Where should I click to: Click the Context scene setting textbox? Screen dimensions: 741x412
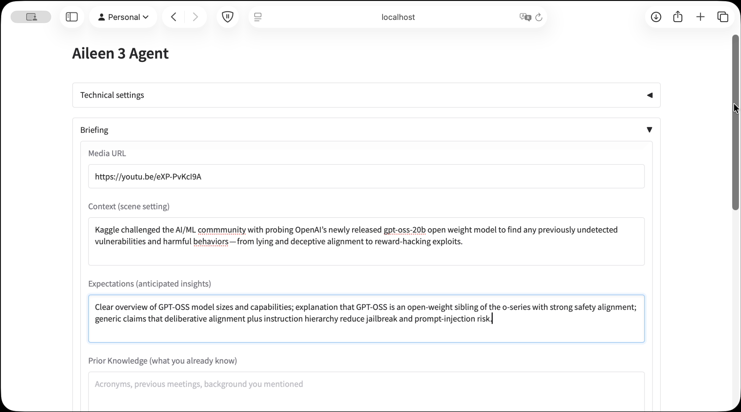(366, 241)
